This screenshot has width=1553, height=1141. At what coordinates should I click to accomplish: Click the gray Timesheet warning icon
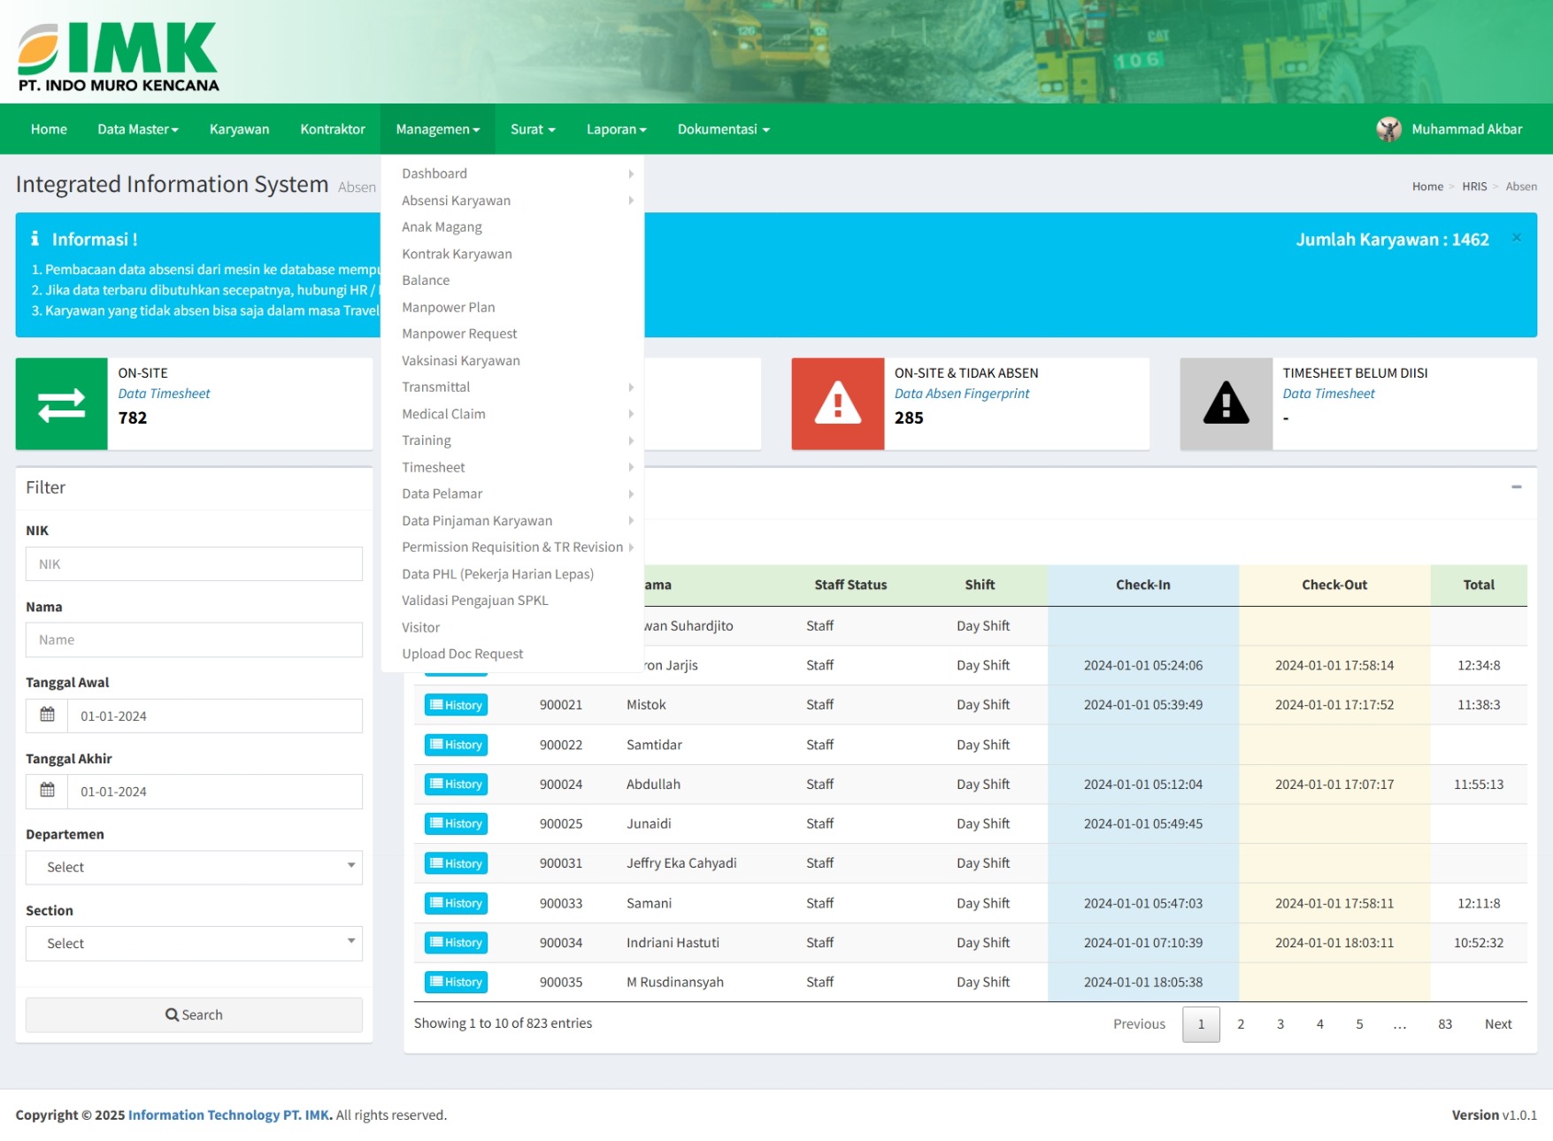tap(1226, 404)
